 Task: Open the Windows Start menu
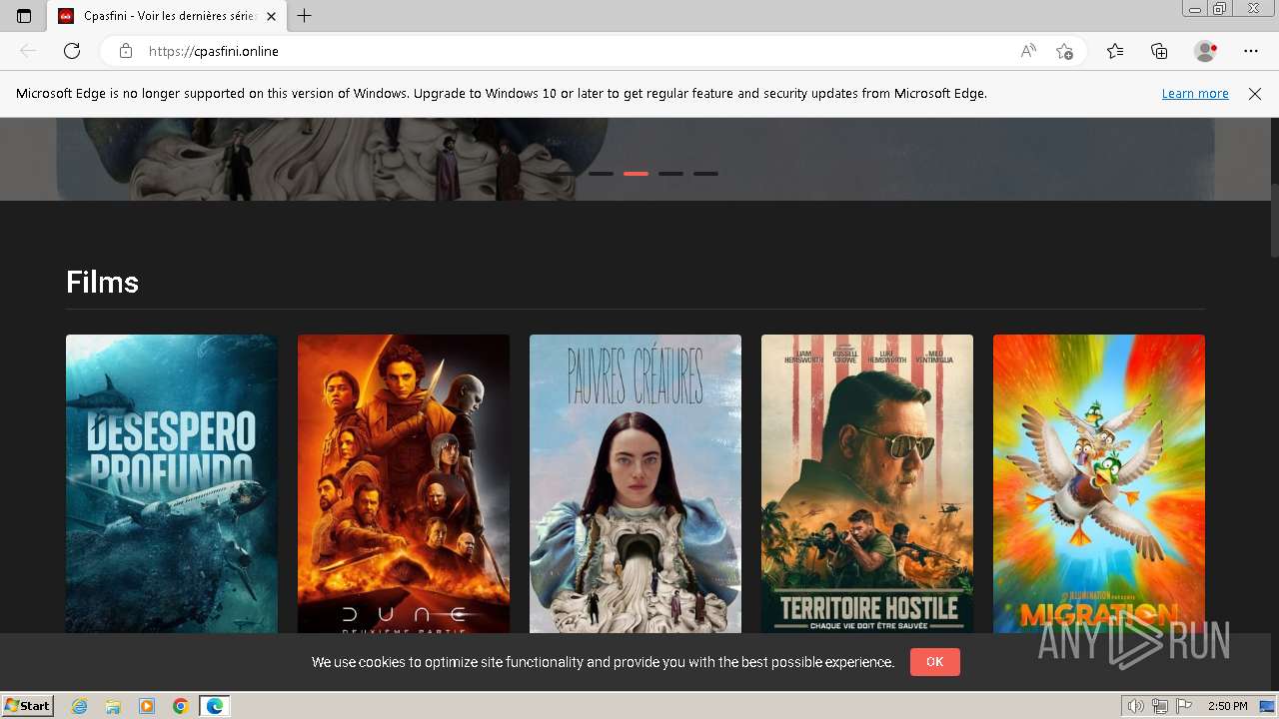point(28,706)
